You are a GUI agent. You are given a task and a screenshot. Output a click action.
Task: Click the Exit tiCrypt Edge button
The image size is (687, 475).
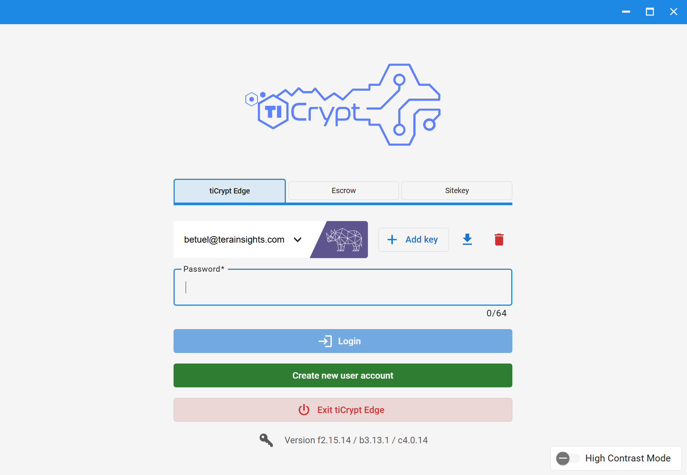click(x=343, y=410)
